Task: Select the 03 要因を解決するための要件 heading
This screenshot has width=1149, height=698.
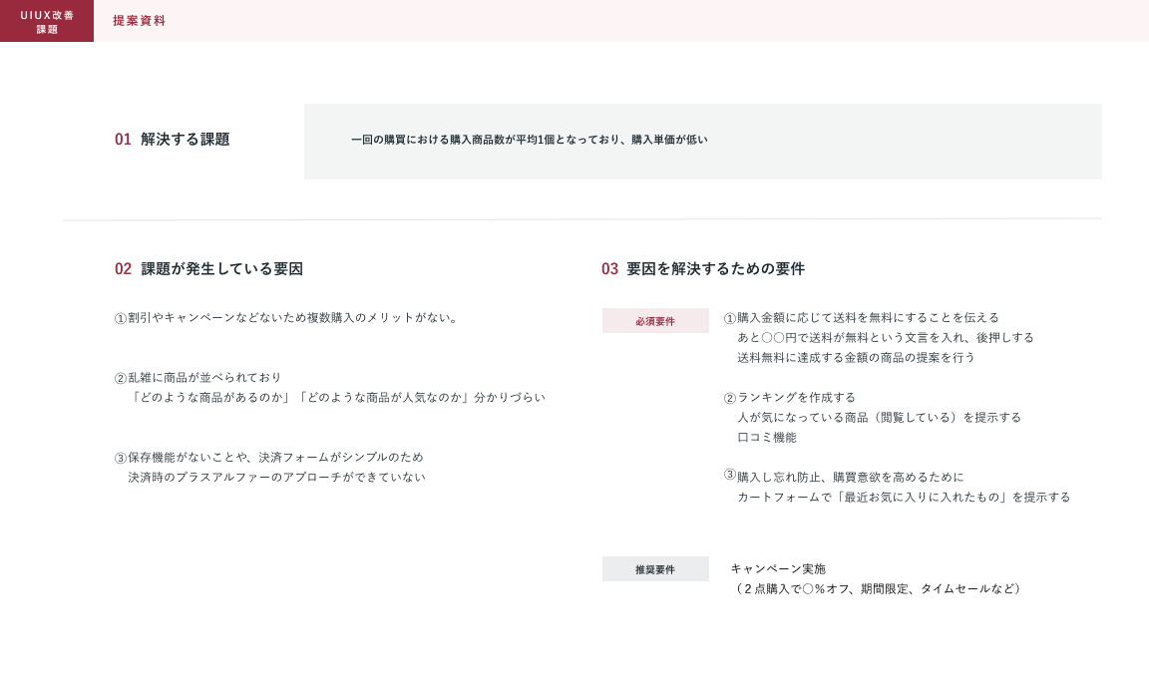Action: [x=702, y=269]
